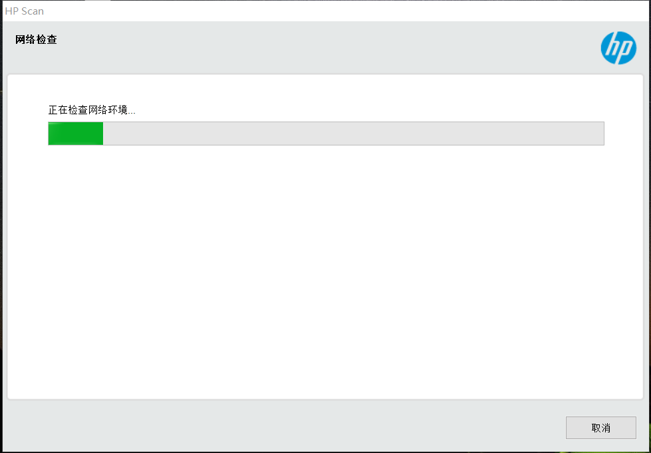651x453 pixels.
Task: Click the 正在检查网络环境... status message
Action: click(92, 110)
